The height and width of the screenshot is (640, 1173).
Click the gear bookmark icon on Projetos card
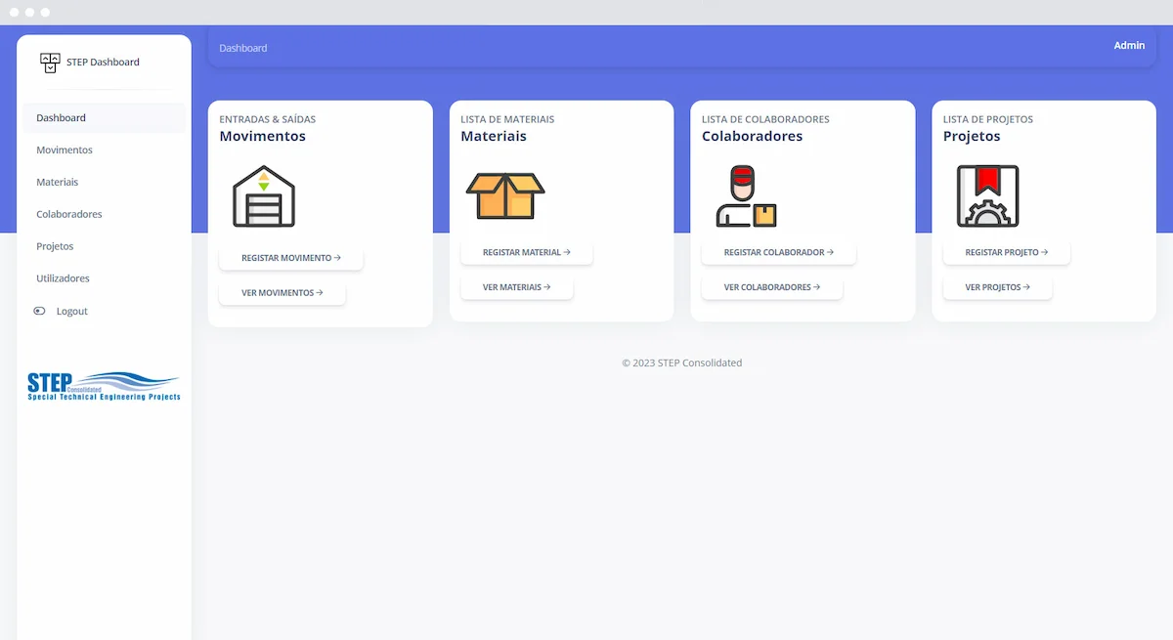(987, 194)
